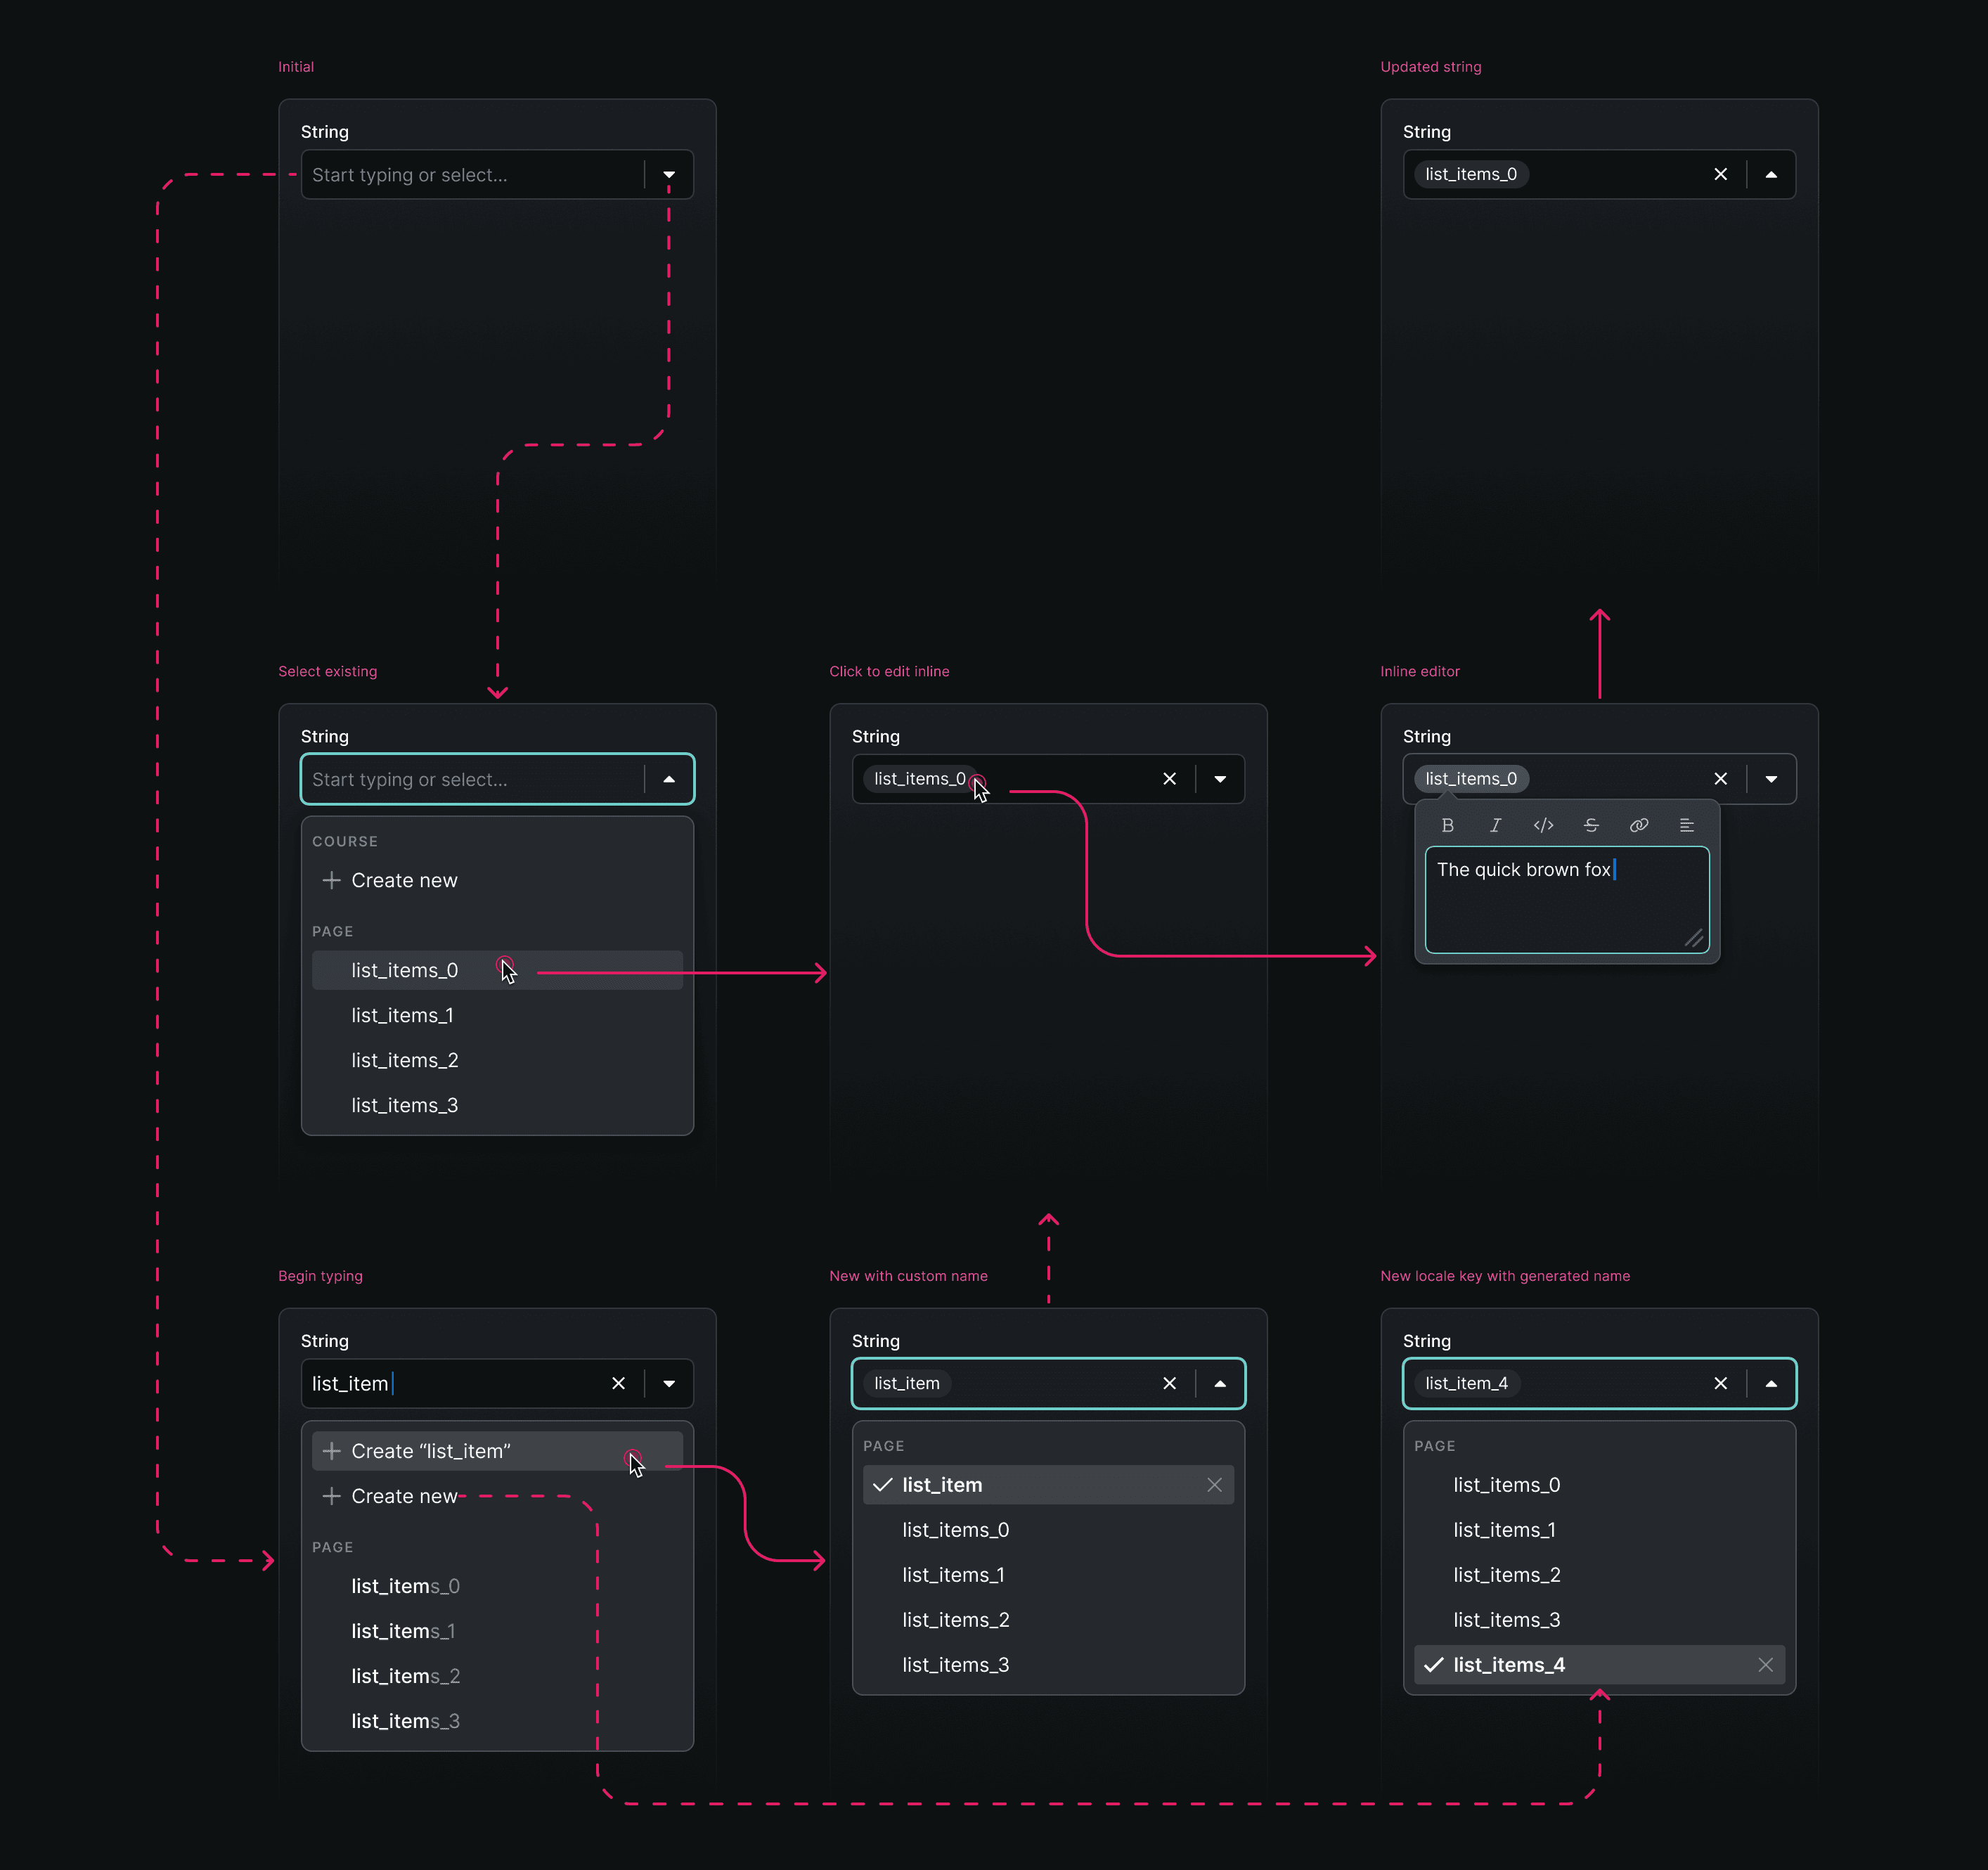Pick list_items_1 in the New with custom name list
The height and width of the screenshot is (1870, 1988).
(x=1048, y=1575)
